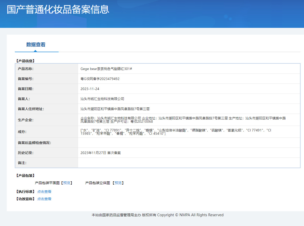The width and height of the screenshot is (304, 226).
Task: Open 点击查看 link beside 执行标准
Action: (44, 192)
